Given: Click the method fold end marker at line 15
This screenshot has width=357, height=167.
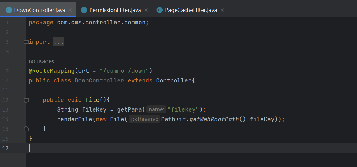Looking at the screenshot, I should point(26,129).
